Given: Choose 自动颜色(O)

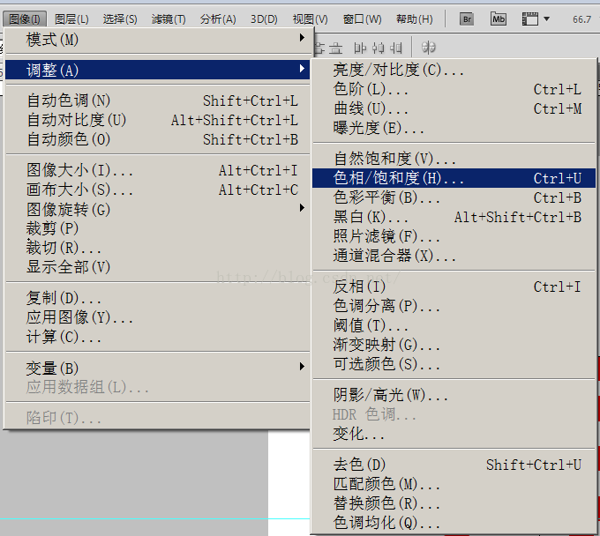Looking at the screenshot, I should tap(158, 139).
